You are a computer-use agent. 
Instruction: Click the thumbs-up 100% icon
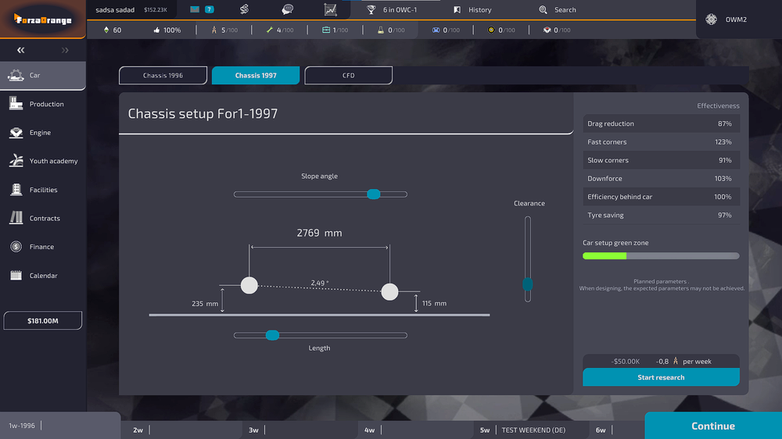tap(156, 30)
